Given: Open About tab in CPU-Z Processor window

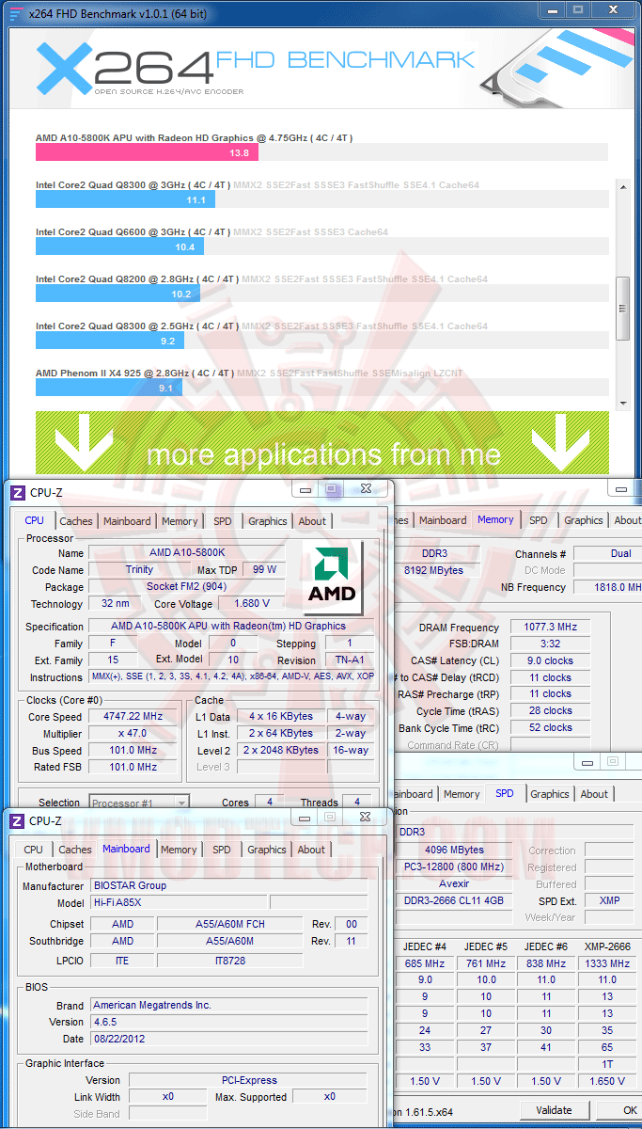Looking at the screenshot, I should (312, 521).
